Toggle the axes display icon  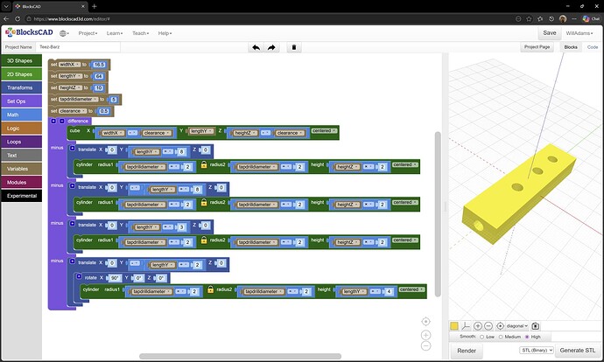point(466,326)
